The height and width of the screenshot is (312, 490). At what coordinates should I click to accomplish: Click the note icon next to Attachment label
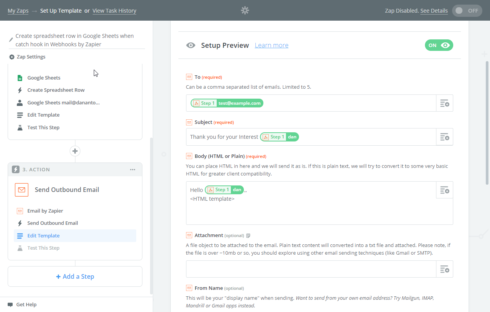pyautogui.click(x=248, y=236)
